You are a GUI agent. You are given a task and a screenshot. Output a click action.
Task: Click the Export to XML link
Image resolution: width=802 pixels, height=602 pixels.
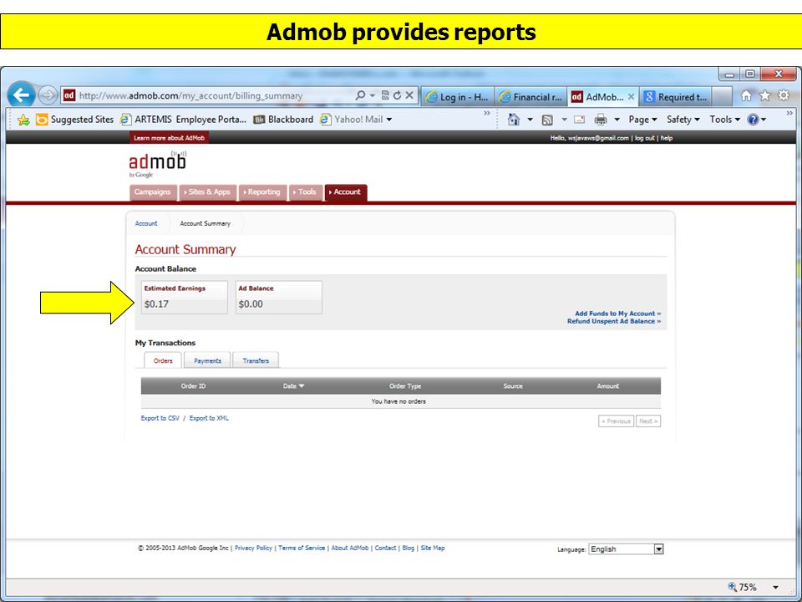[x=209, y=418]
